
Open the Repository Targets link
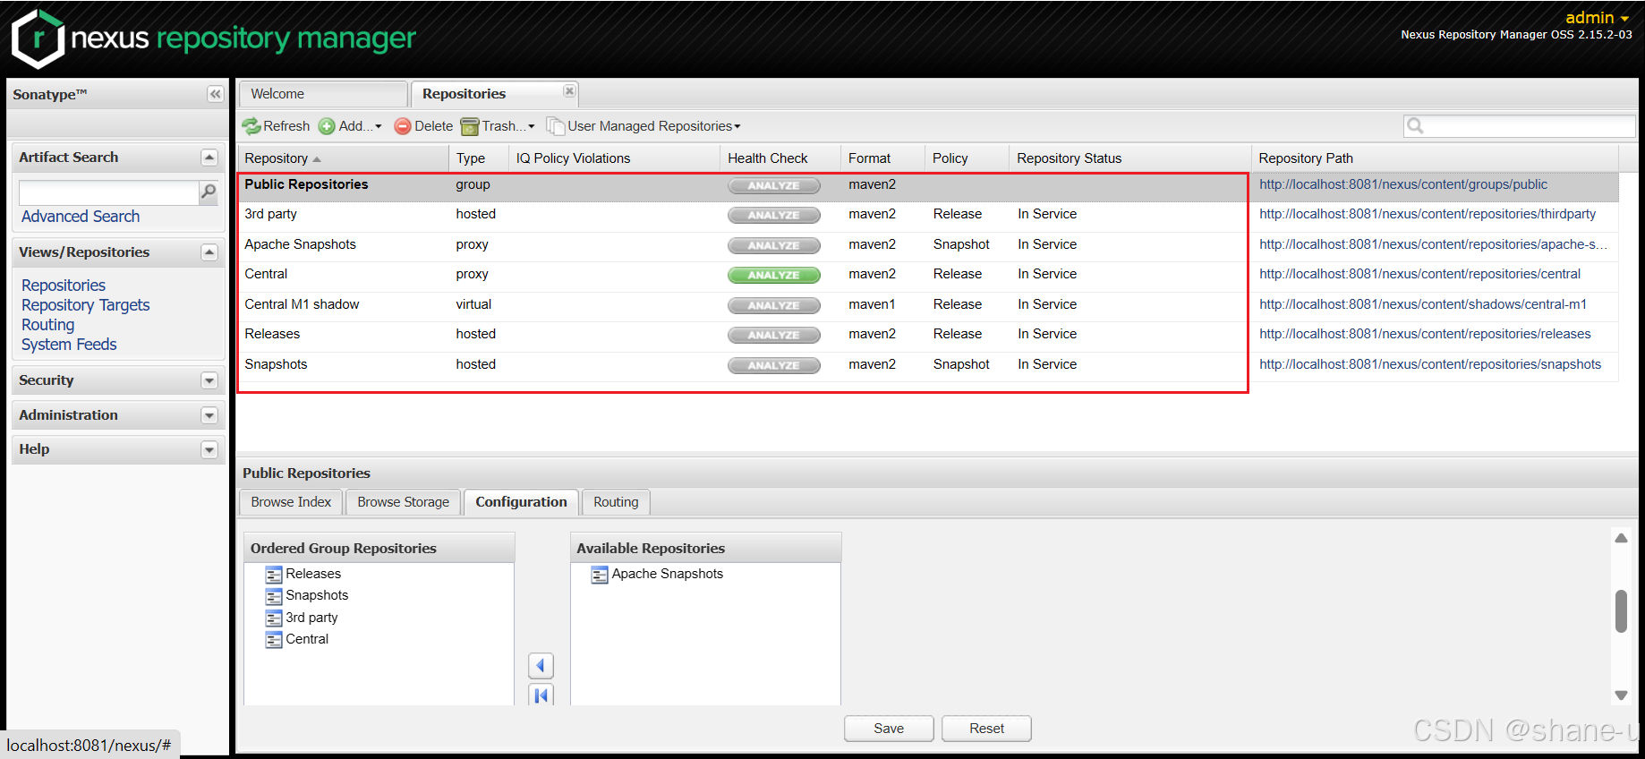pos(85,305)
